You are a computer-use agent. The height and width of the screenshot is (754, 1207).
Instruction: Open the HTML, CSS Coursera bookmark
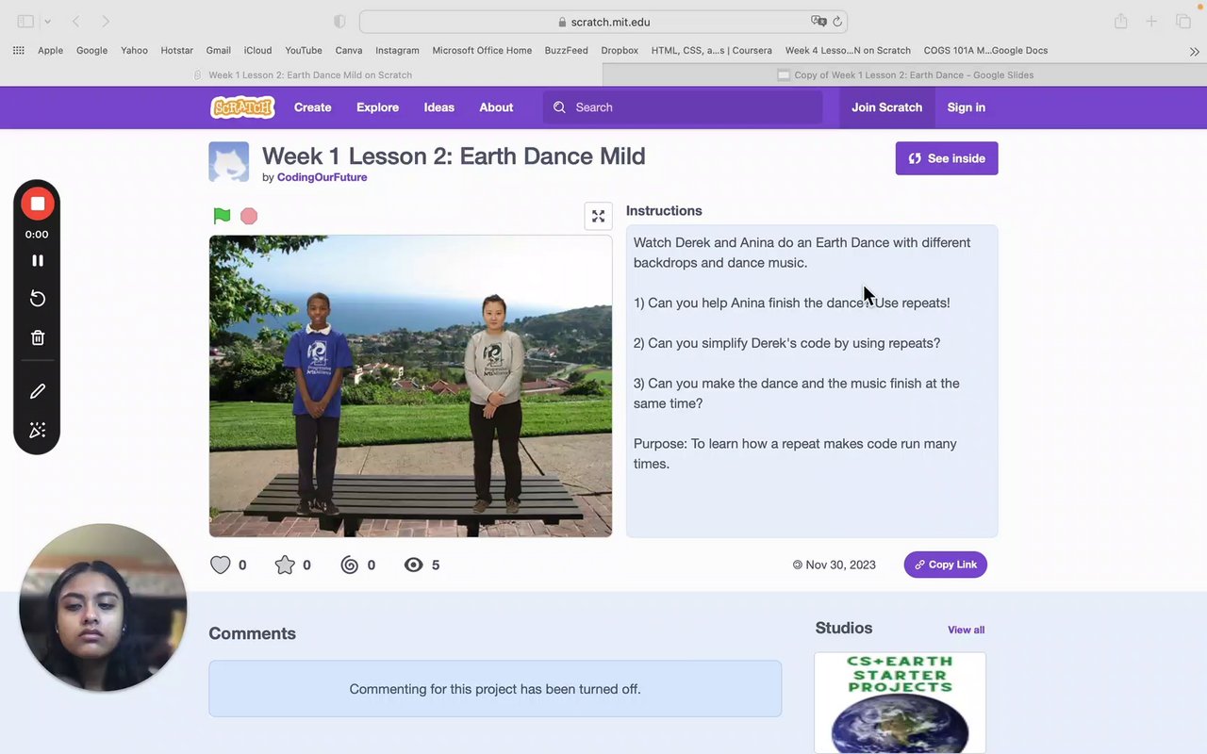point(711,51)
